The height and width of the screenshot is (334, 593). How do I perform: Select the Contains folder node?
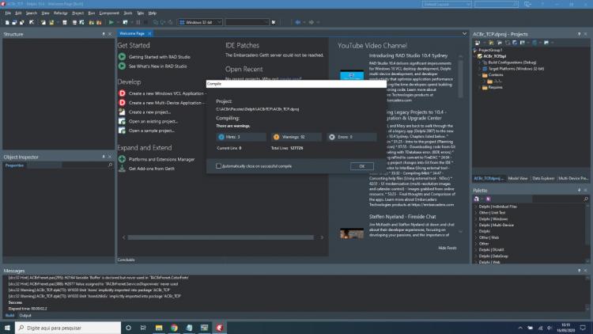[496, 75]
